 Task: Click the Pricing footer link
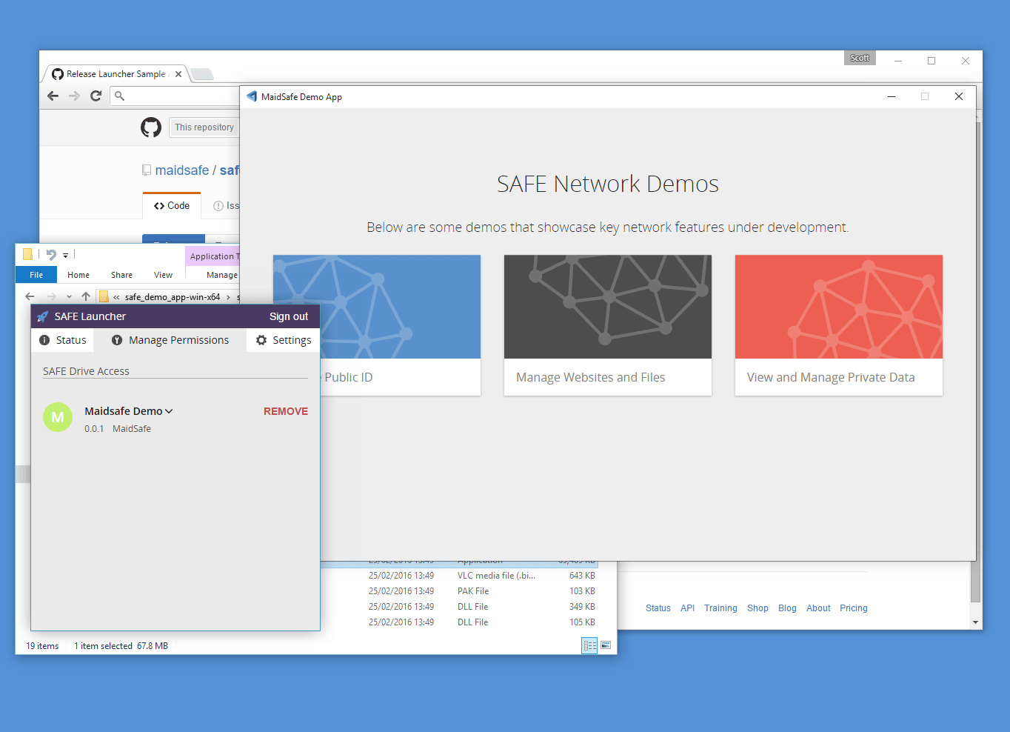854,608
